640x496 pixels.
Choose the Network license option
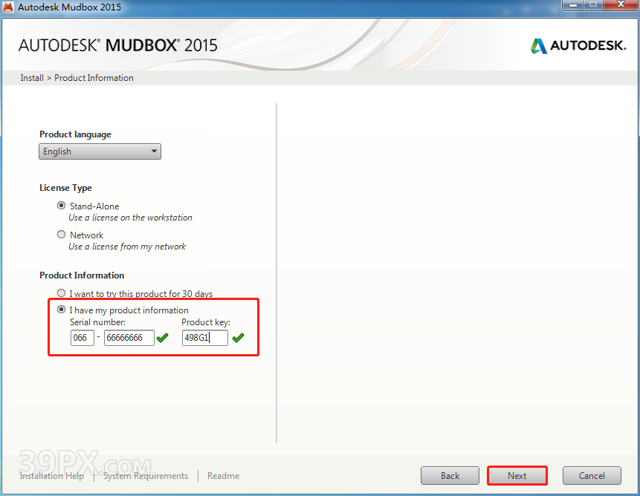point(62,235)
